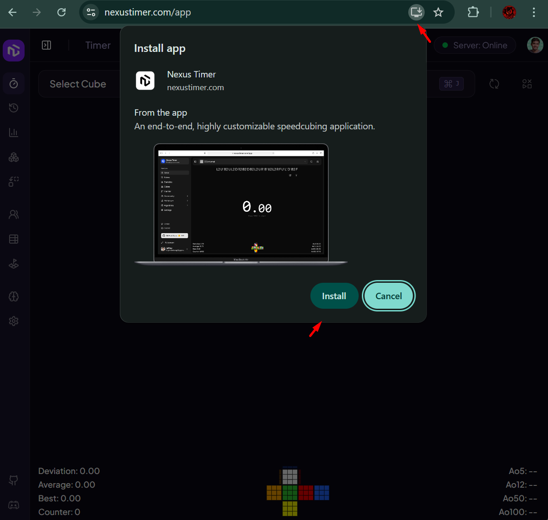Click the nexustimer.com text in the dialog

[195, 87]
